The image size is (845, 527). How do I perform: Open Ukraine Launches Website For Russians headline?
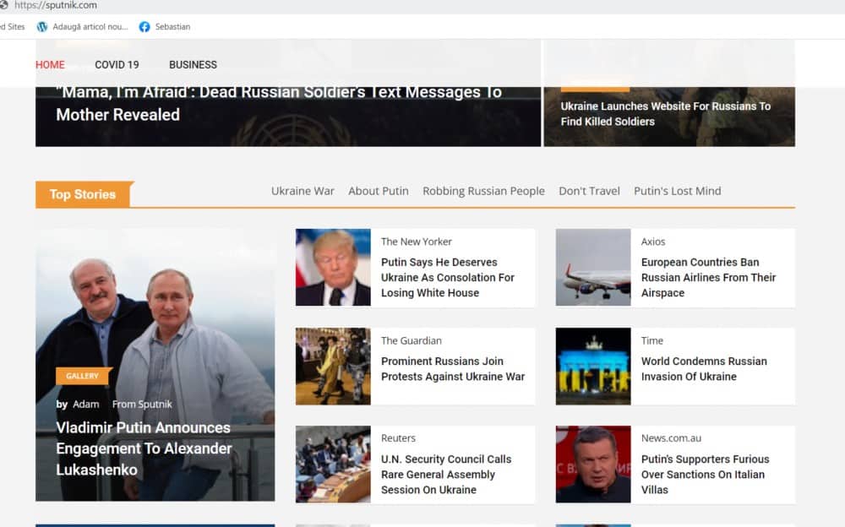tap(666, 114)
